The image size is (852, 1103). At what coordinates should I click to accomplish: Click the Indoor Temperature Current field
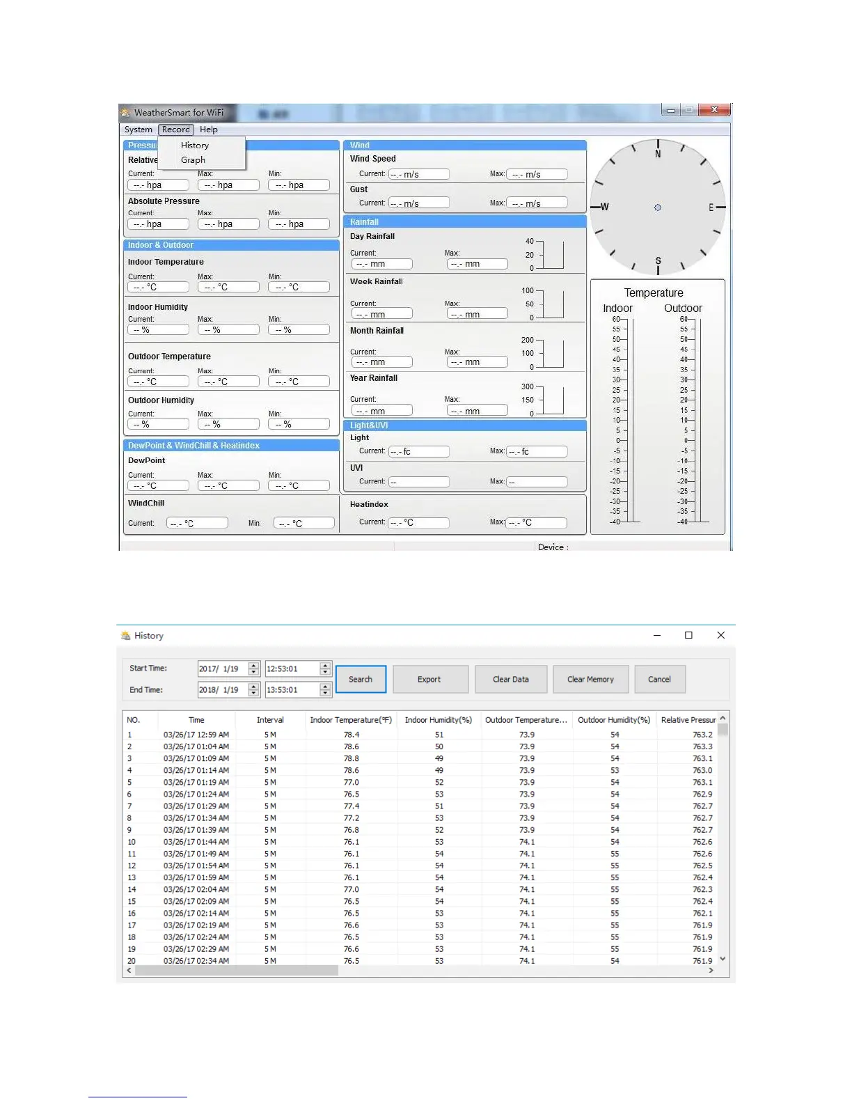coord(158,287)
